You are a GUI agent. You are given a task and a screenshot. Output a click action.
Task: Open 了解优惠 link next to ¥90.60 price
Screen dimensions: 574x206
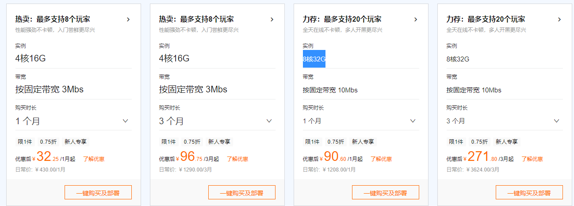click(381, 159)
